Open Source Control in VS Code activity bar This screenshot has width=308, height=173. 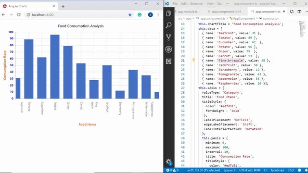(x=168, y=37)
